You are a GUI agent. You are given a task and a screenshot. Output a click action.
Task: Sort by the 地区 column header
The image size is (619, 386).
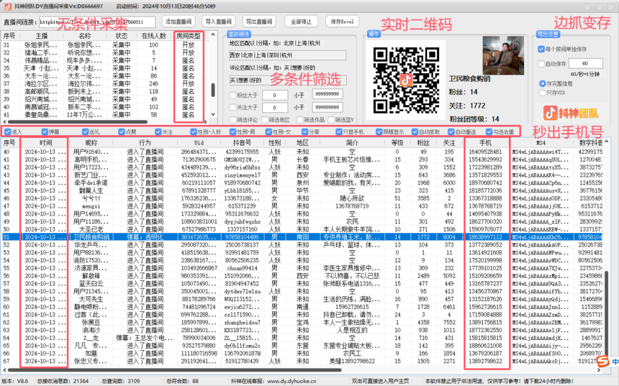302,143
